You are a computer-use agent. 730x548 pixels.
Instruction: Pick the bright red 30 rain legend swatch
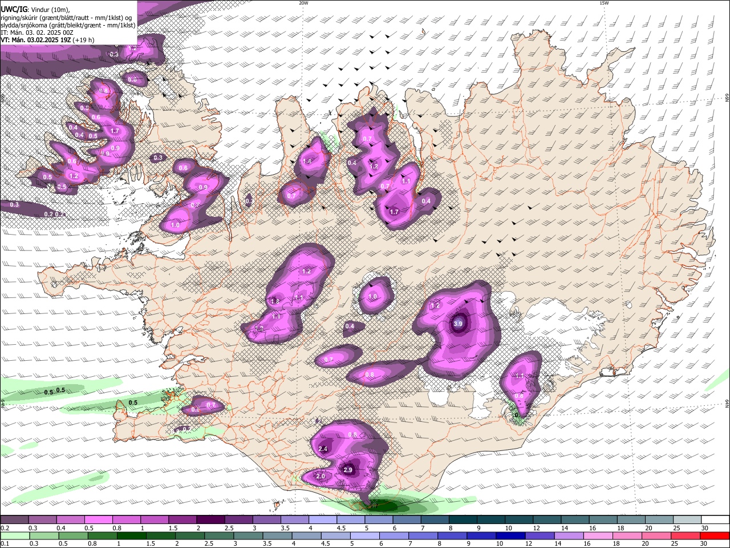point(715,535)
